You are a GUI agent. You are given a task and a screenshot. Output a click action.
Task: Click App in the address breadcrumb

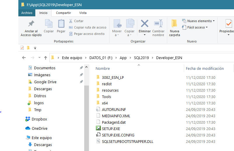(123, 58)
